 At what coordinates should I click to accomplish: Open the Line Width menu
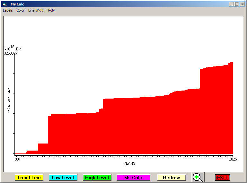[x=36, y=10]
